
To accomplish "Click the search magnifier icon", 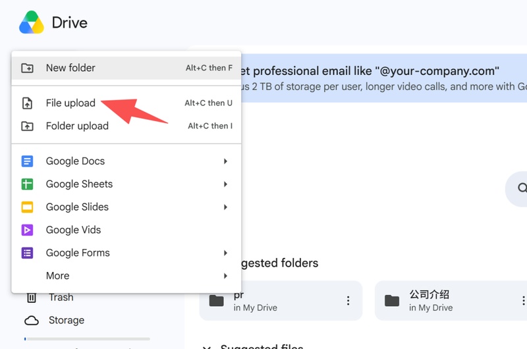I will (x=522, y=188).
